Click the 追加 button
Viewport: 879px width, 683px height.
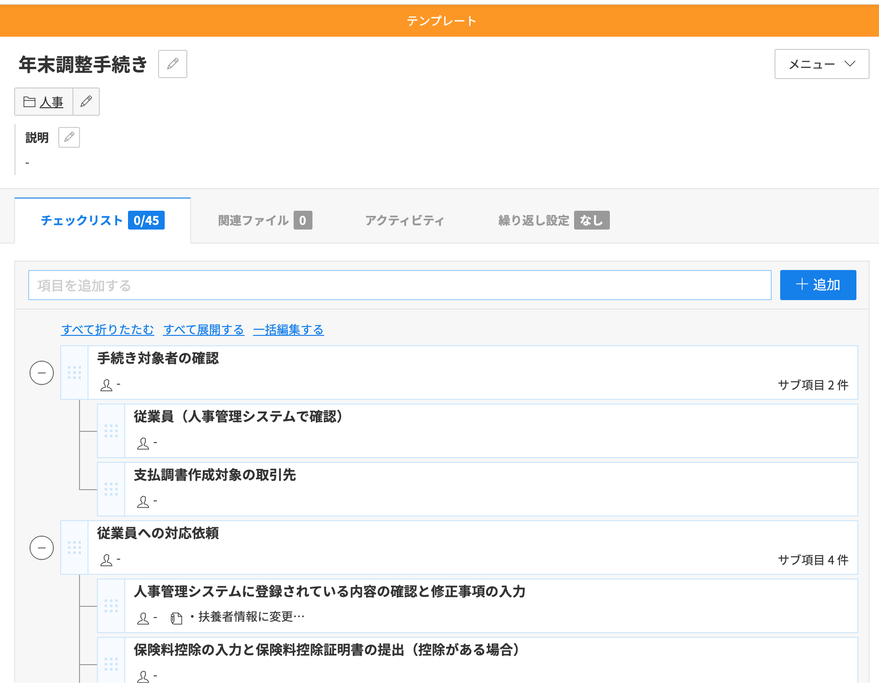point(818,285)
